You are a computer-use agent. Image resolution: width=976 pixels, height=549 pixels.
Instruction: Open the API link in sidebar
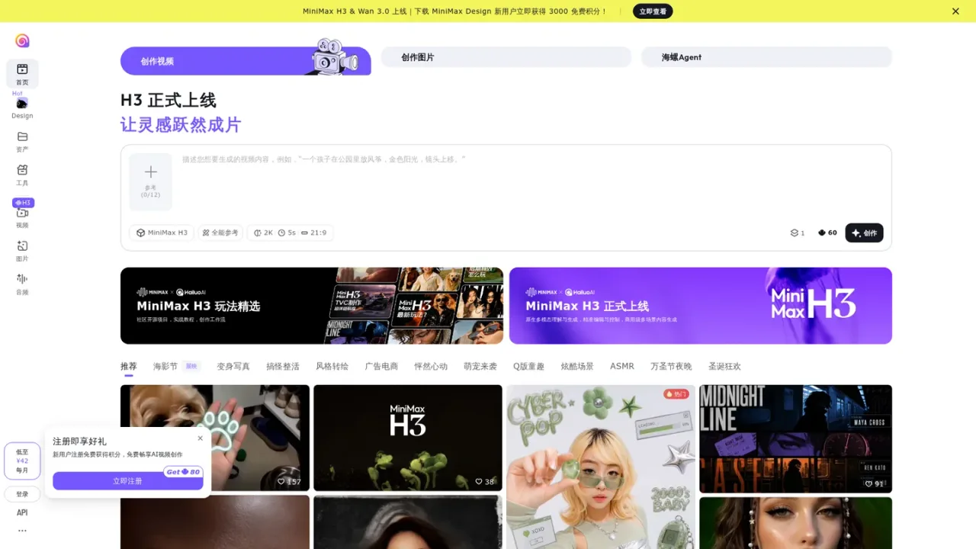click(x=22, y=512)
